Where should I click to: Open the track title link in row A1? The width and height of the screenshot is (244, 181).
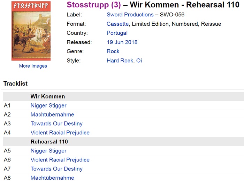48,105
